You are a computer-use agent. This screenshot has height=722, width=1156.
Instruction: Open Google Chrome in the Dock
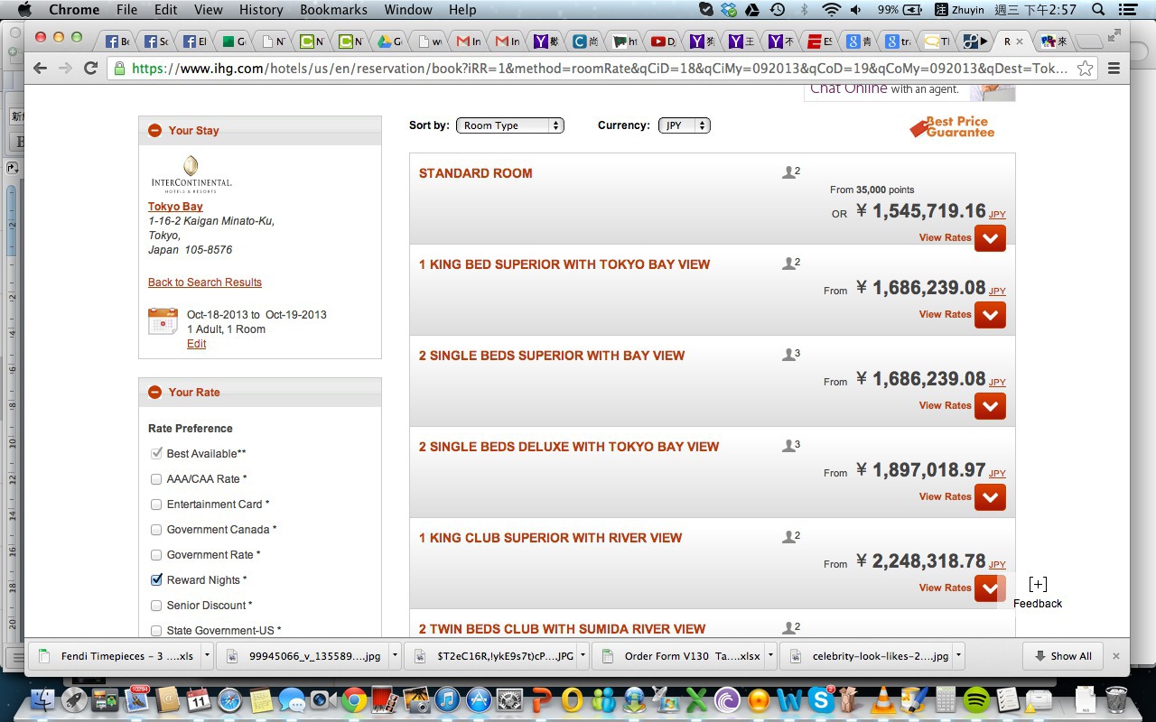[354, 699]
